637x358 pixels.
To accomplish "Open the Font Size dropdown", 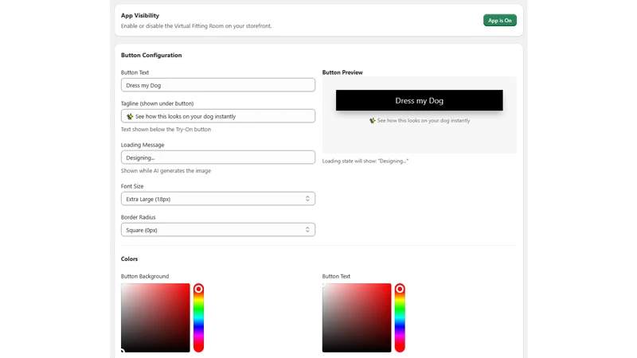I will coord(217,199).
